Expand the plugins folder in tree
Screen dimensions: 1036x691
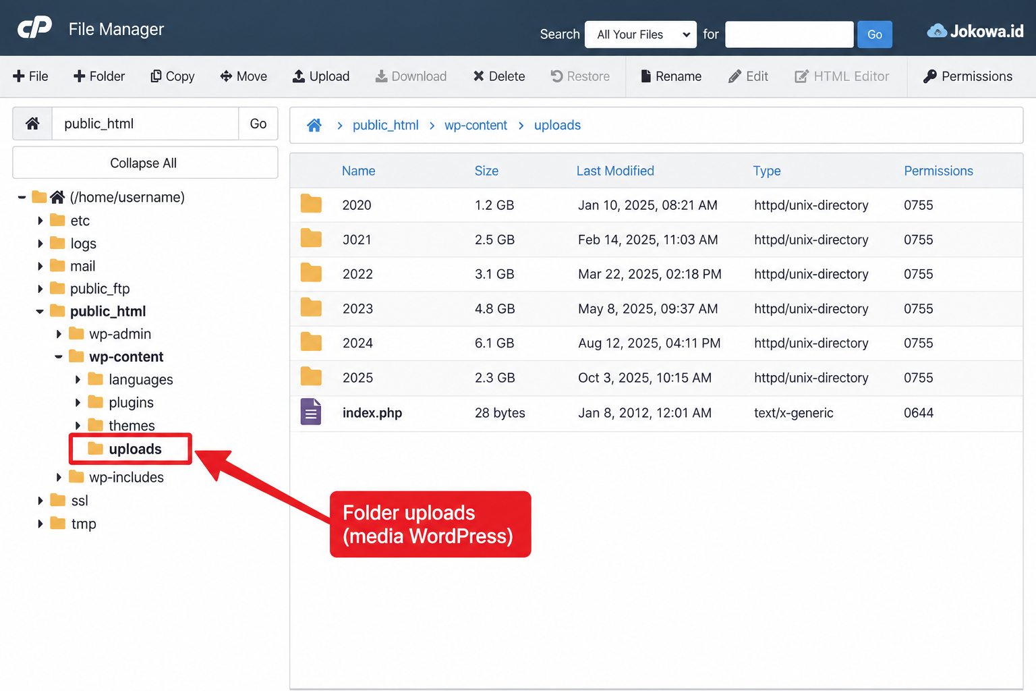(78, 403)
